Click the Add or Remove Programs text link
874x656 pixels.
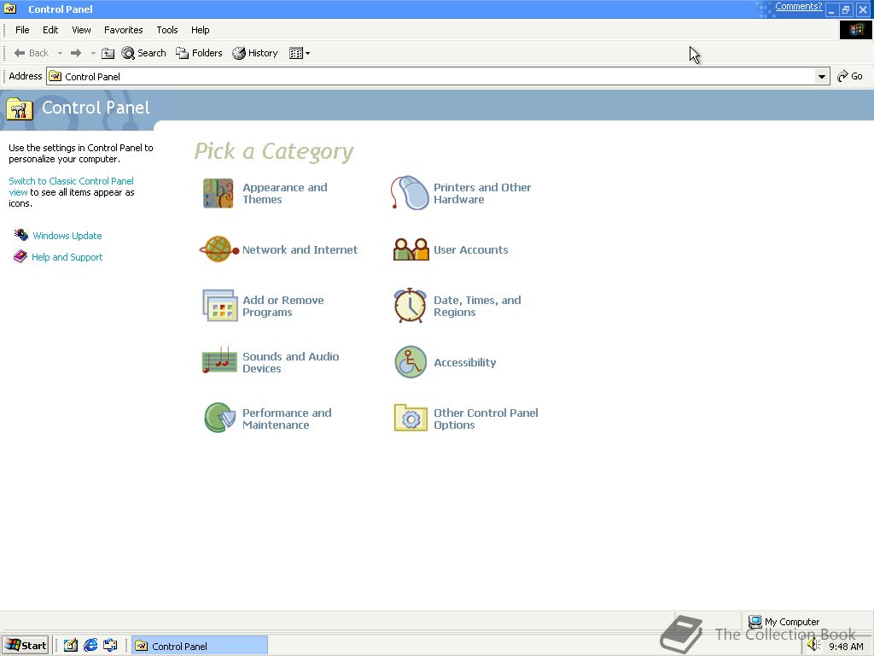(x=283, y=306)
